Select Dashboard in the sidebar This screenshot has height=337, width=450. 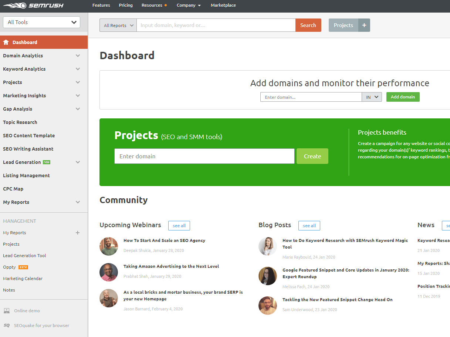click(x=44, y=42)
